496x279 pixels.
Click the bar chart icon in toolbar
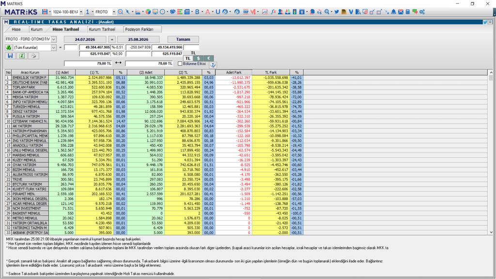[138, 12]
